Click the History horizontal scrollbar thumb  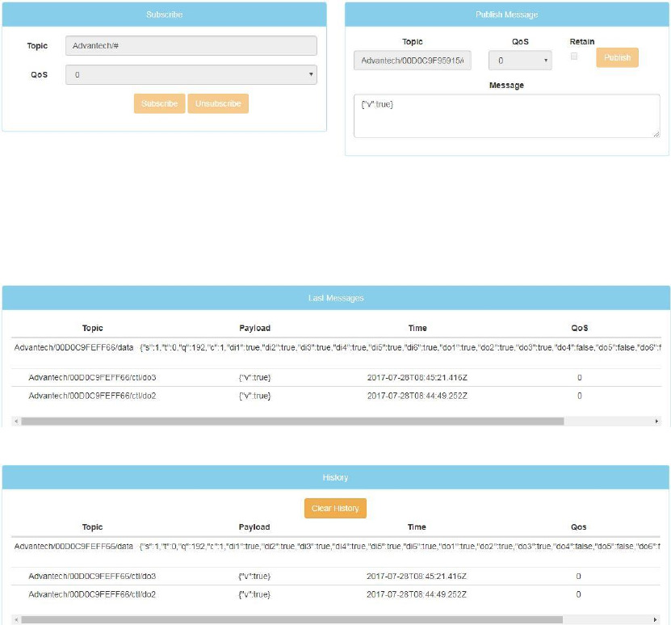point(291,620)
